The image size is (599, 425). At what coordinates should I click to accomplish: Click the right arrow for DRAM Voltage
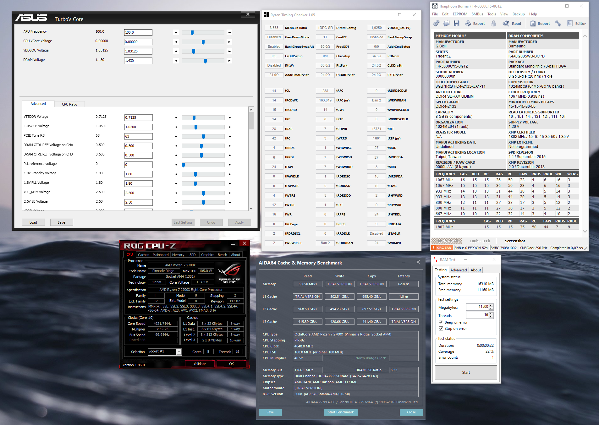click(229, 61)
